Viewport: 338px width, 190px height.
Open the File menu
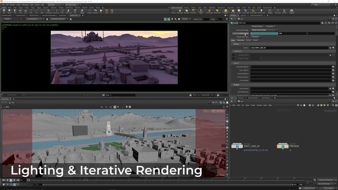point(3,5)
